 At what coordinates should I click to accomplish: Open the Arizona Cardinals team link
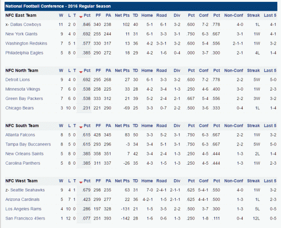(22, 199)
